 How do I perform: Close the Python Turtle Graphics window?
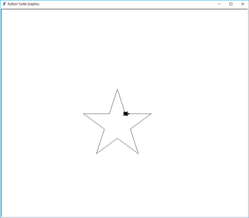coord(243,4)
